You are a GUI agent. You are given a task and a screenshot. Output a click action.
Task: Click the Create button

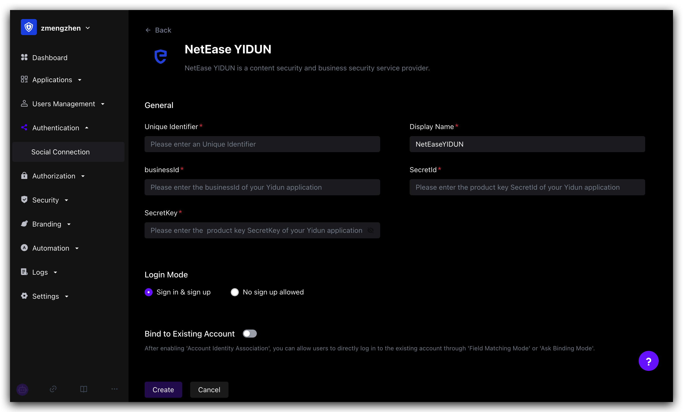(163, 389)
